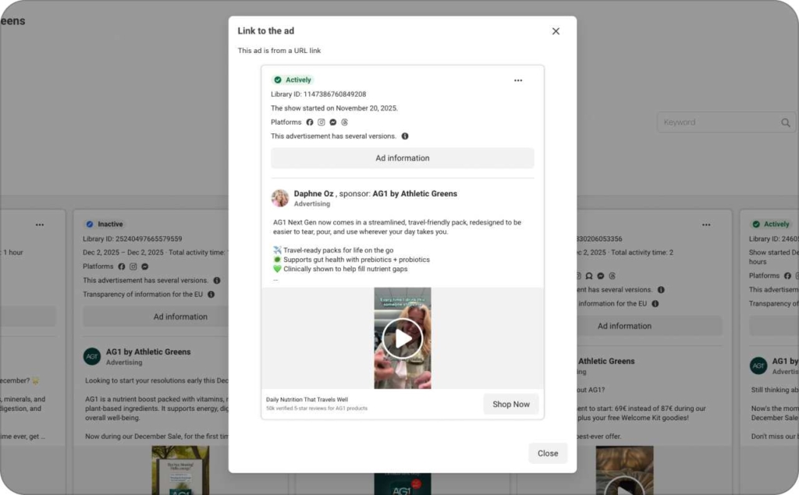799x495 pixels.
Task: Select the Instagram platform icon in the modal
Action: pos(321,122)
